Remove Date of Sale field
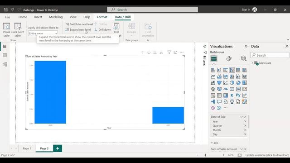 click(x=245, y=117)
